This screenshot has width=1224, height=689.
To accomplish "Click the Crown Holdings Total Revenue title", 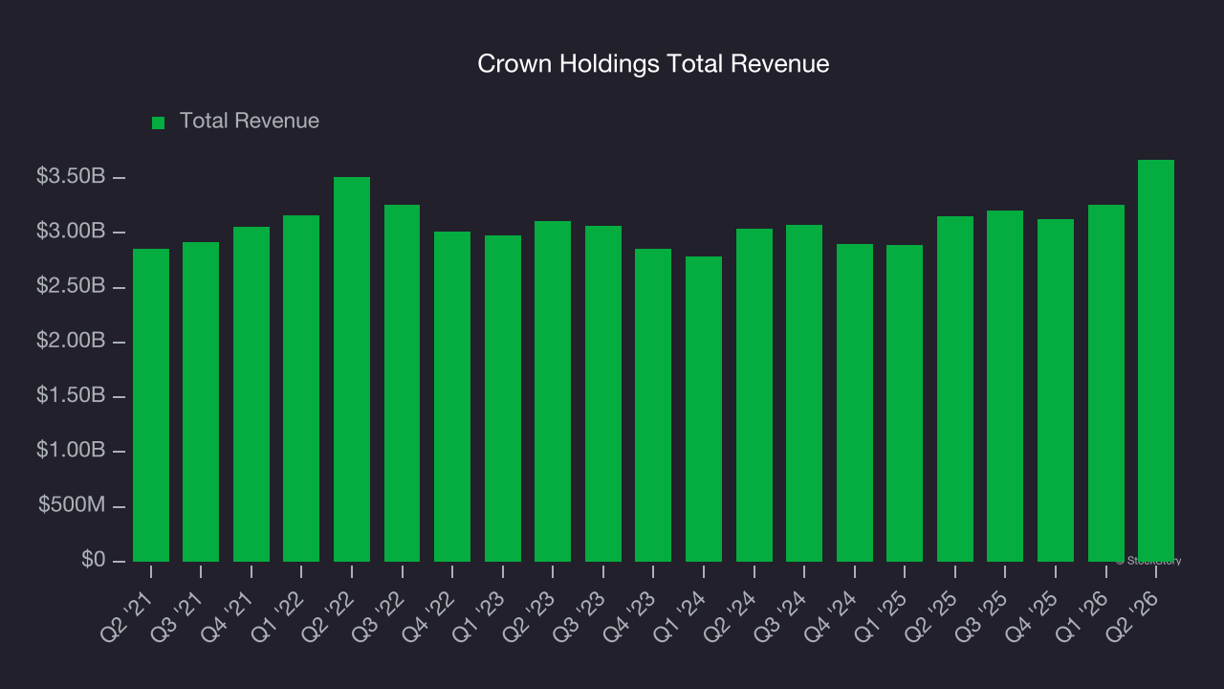I will [653, 64].
